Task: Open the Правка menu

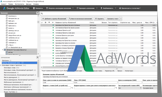Action: pos(11,4)
